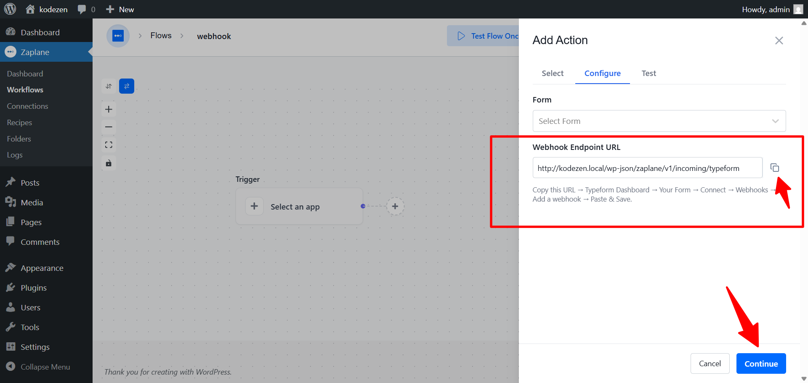Open the WordPress logo menu
This screenshot has height=383, width=808.
tap(10, 9)
